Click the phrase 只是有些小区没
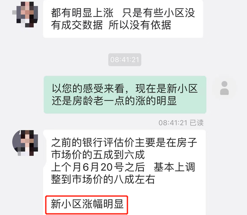Screen dimensions: 247x215 click(158, 13)
